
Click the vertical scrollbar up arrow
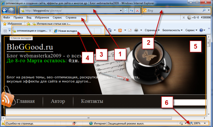pos(209,37)
